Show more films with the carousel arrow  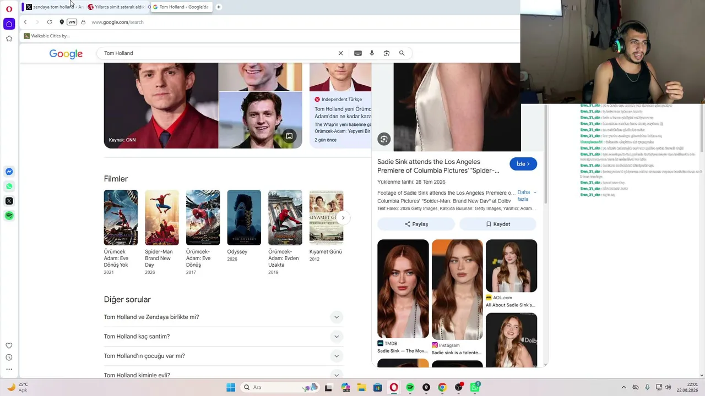(343, 218)
